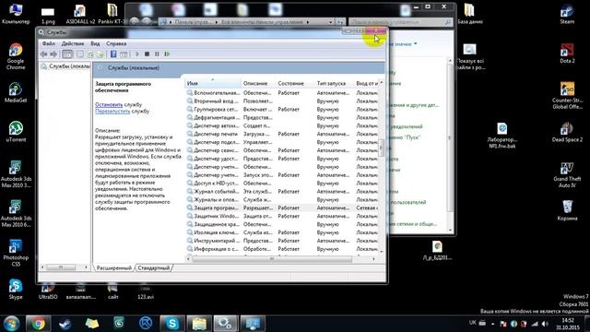The width and height of the screenshot is (590, 332).
Task: Click Dead Space 2 desktop icon
Action: click(567, 132)
